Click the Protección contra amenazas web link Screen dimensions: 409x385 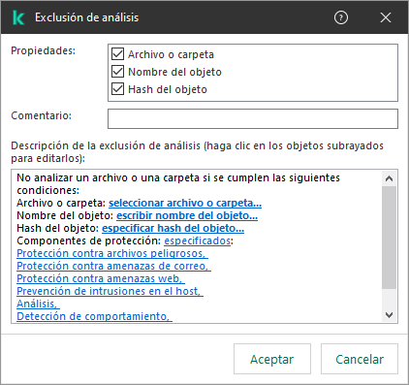(x=101, y=278)
